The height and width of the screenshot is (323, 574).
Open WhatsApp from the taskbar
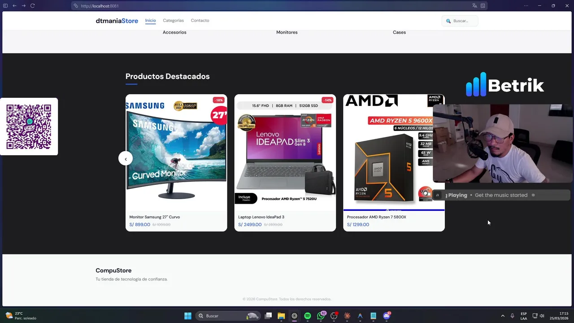pyautogui.click(x=321, y=316)
